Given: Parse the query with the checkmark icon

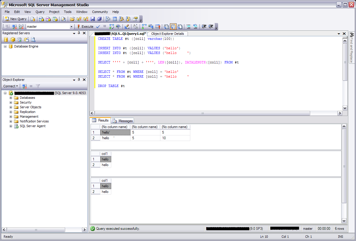Looking at the screenshot, I should (98, 27).
